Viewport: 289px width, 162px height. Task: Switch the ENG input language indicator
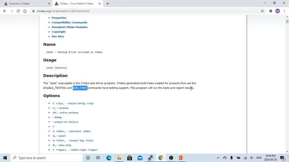click(x=259, y=158)
